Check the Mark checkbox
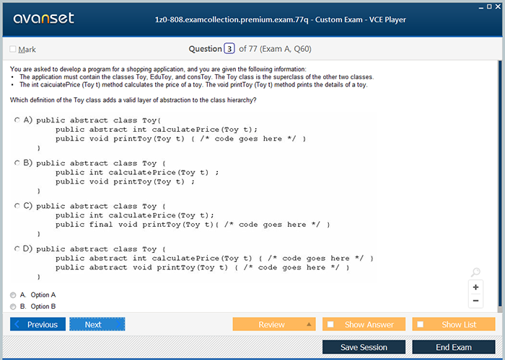This screenshot has height=360, width=505. 13,49
